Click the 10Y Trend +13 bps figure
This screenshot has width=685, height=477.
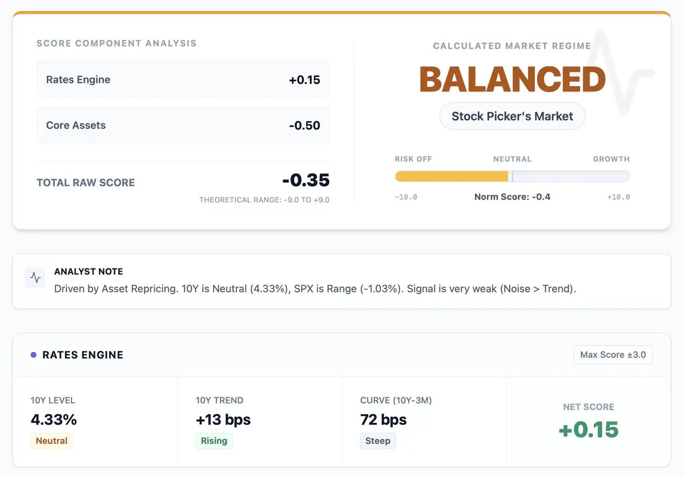point(223,420)
